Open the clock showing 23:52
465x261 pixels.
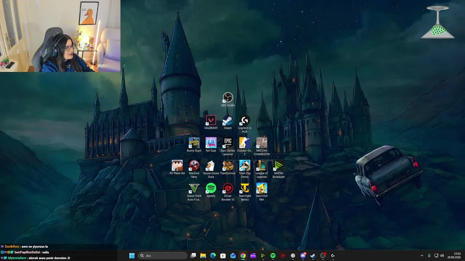pos(454,256)
